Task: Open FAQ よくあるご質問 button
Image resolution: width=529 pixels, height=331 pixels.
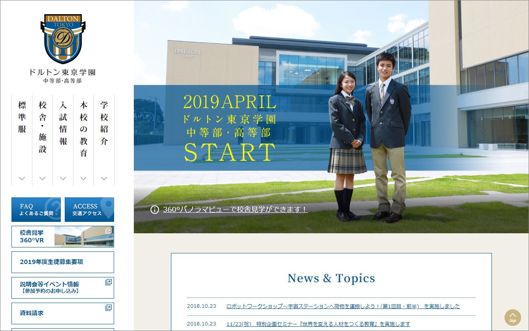Action: tap(36, 210)
